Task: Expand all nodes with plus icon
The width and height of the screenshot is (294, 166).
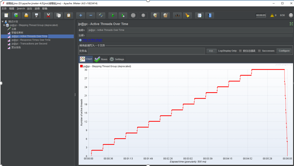Action: 81,15
